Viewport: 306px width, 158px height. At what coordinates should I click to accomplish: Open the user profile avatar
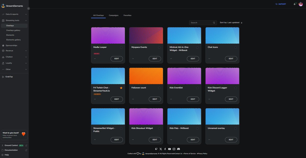(301, 4)
